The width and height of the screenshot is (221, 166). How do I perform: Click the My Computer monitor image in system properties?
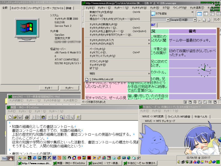tap(27, 30)
